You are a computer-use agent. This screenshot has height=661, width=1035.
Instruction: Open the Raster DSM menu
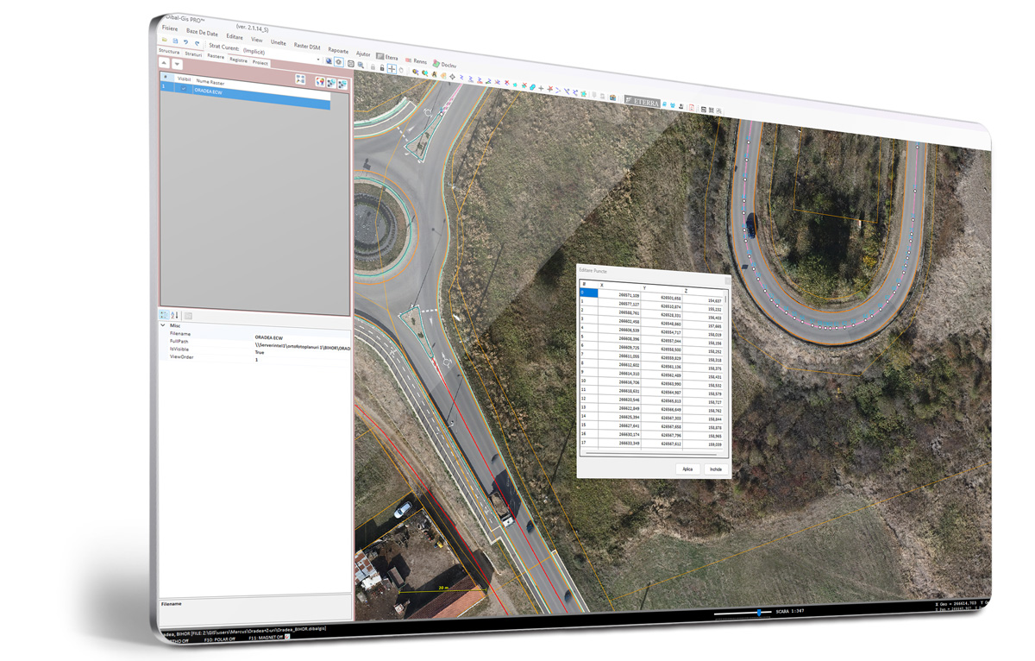[306, 46]
